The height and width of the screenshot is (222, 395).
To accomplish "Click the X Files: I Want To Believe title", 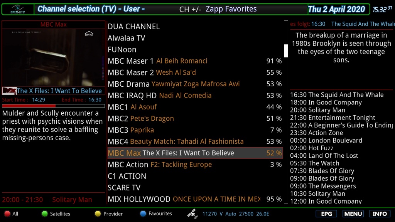I will coord(59,91).
